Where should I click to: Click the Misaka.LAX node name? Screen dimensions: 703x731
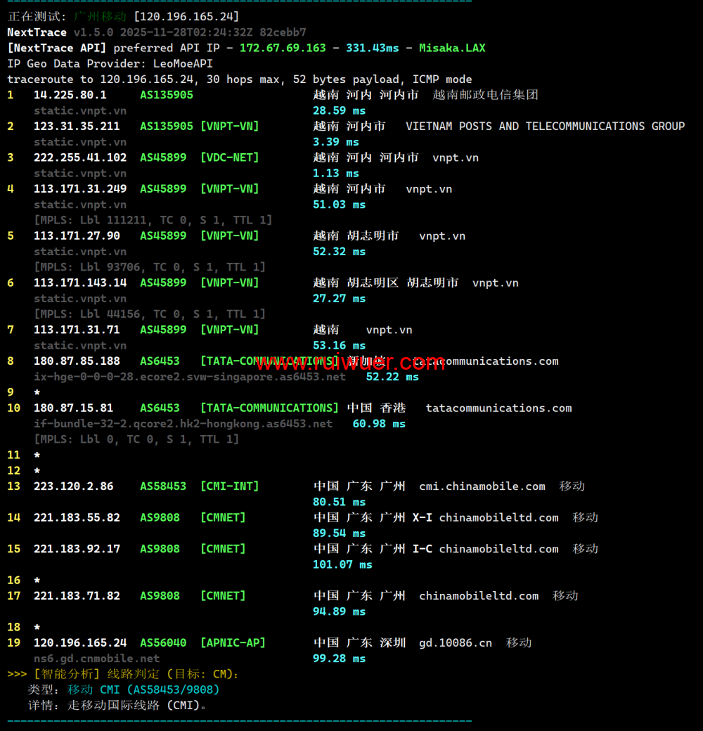point(452,48)
